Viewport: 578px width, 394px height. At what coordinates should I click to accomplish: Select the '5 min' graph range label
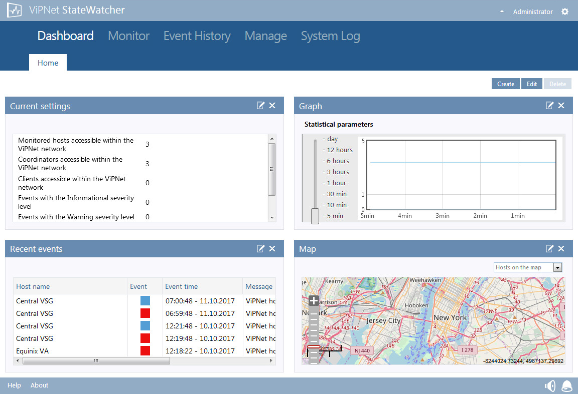click(335, 216)
